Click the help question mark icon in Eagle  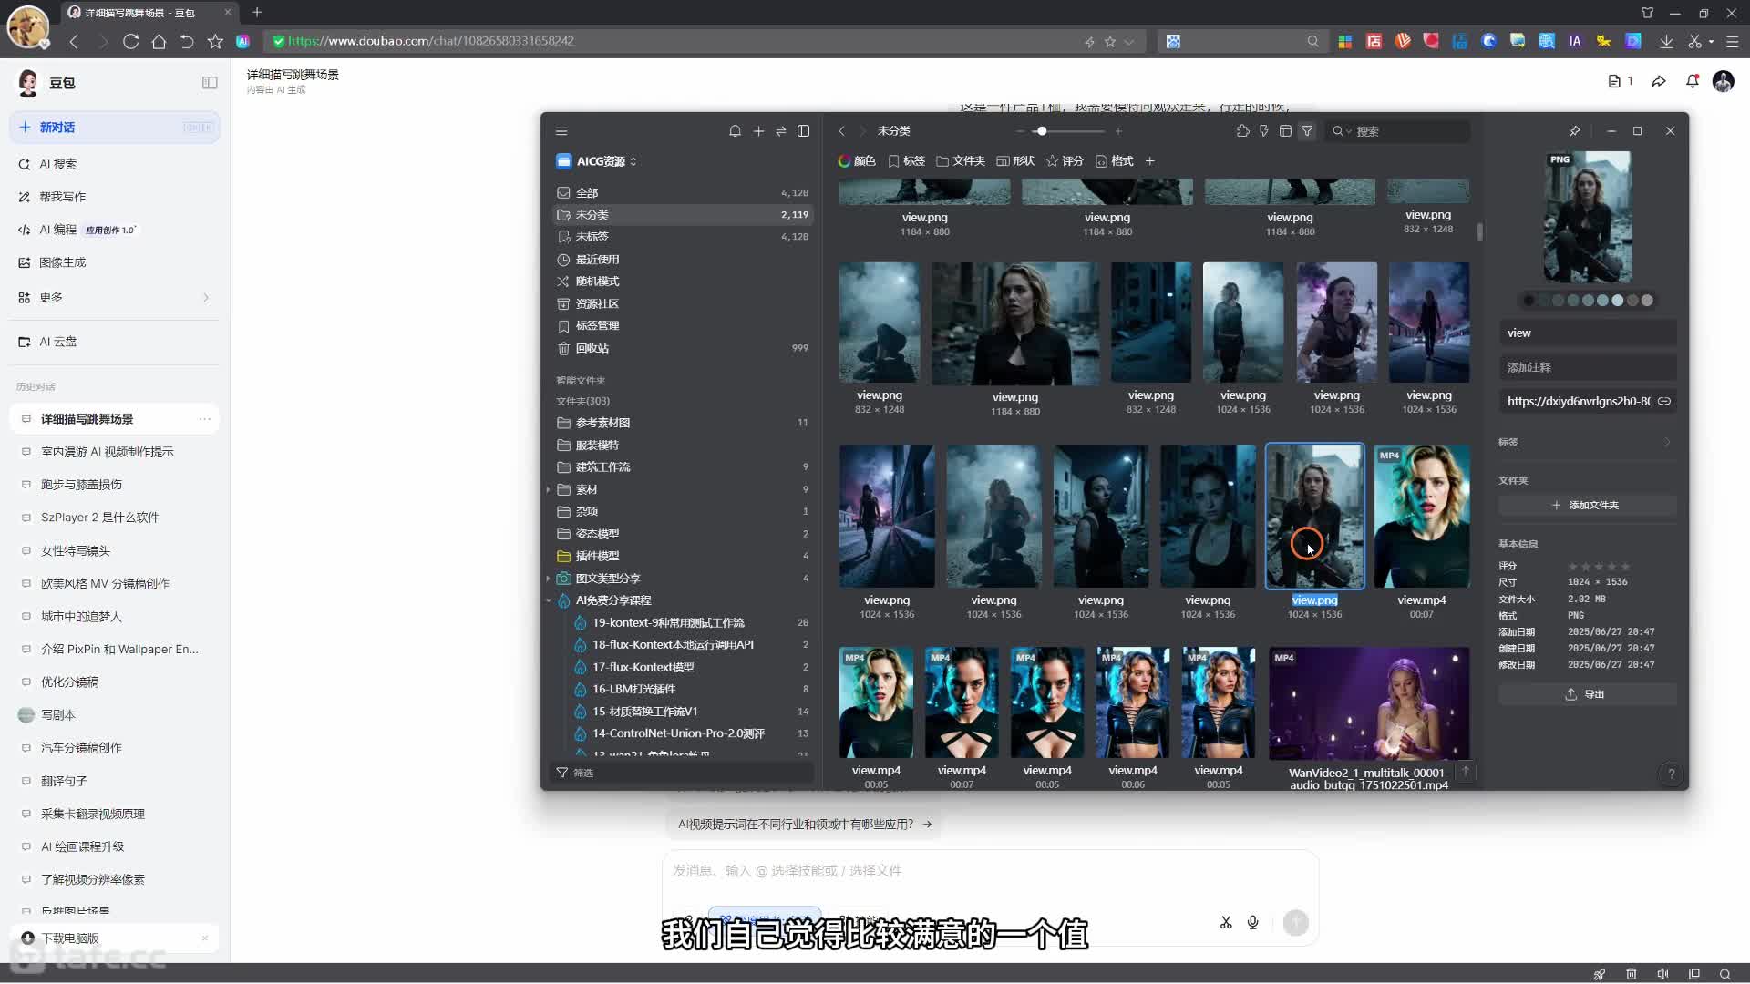(x=1671, y=774)
